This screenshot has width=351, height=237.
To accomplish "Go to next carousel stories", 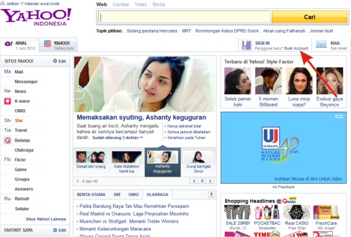I will click(x=210, y=181).
